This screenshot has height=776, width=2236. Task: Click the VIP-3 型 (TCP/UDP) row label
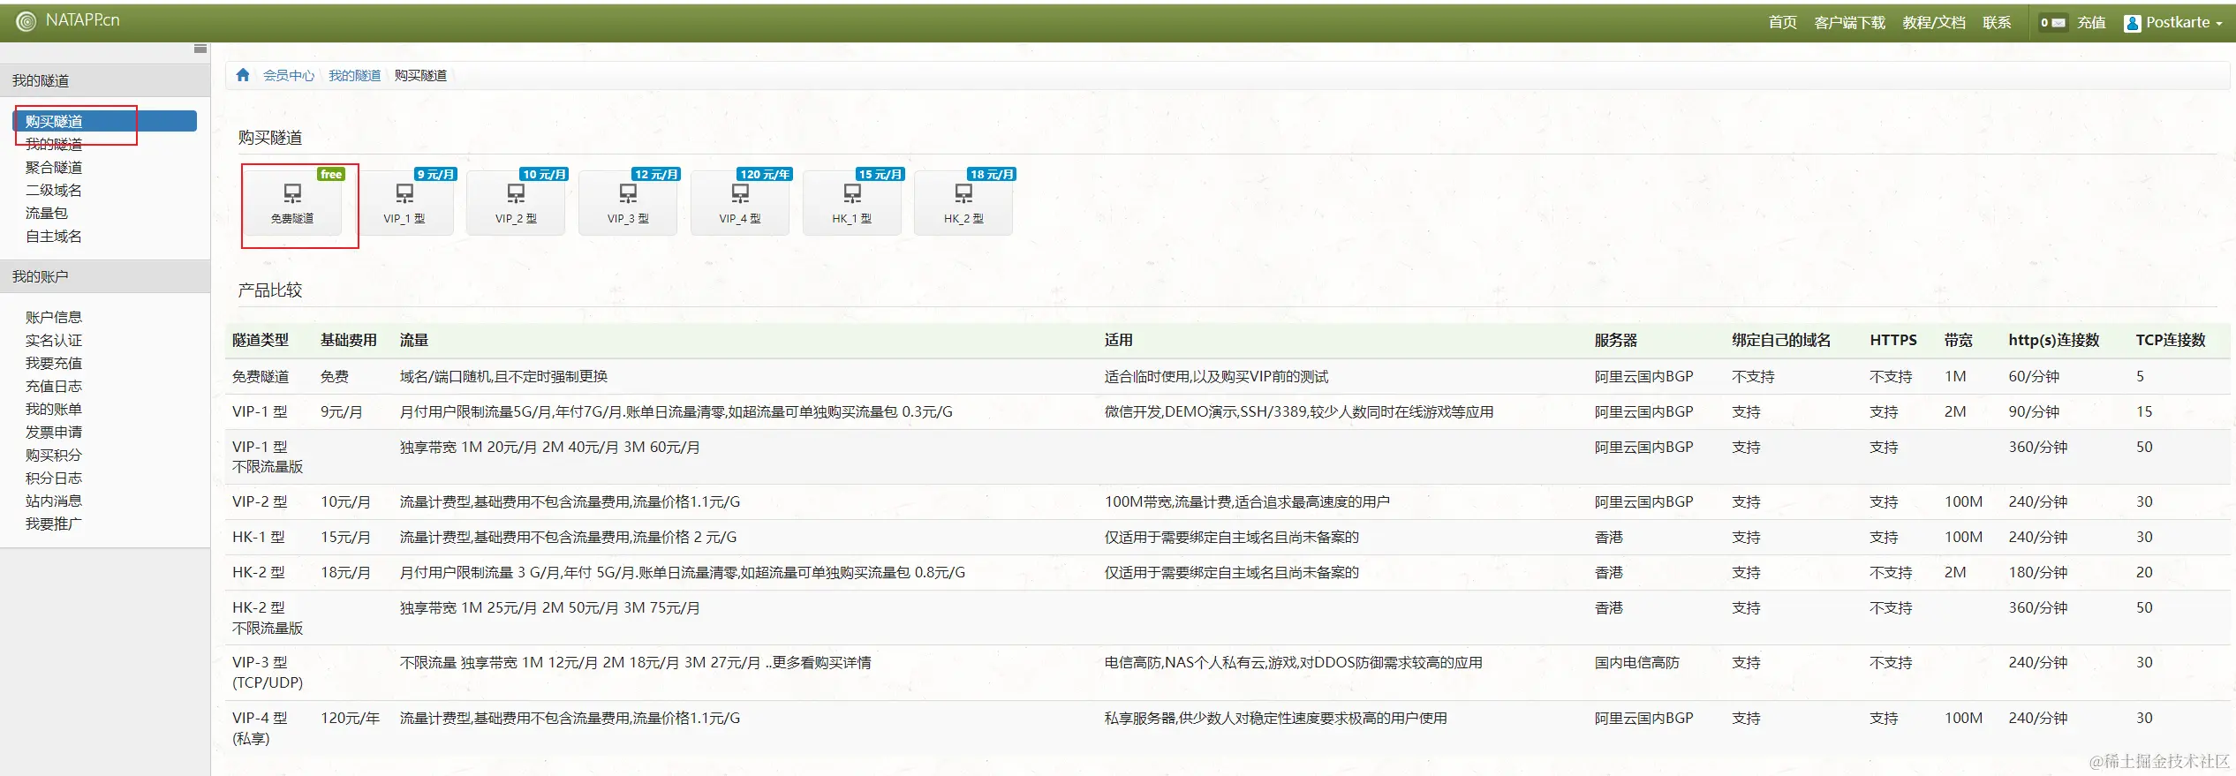point(268,672)
